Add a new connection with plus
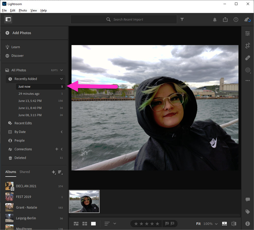254x230 pixels. click(57, 149)
